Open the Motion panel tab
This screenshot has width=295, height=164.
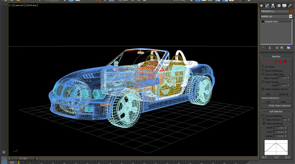279,6
